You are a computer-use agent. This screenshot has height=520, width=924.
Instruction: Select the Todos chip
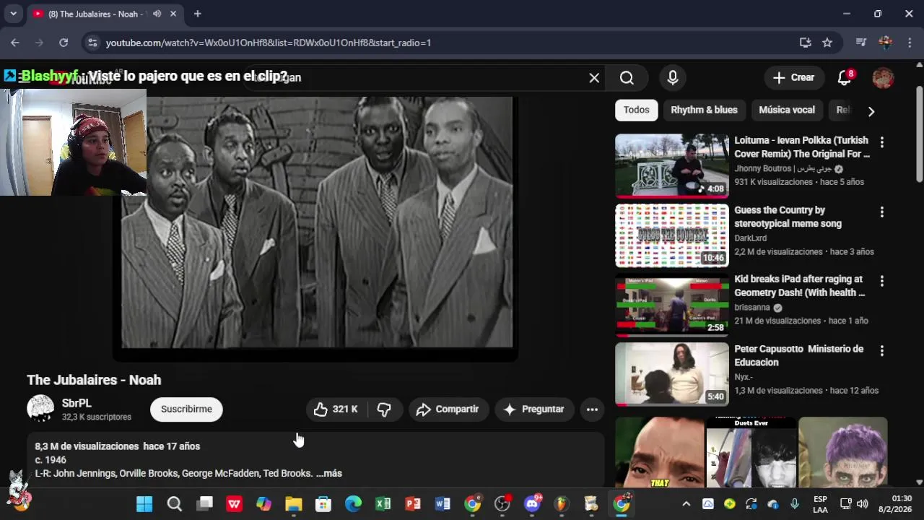(x=636, y=110)
